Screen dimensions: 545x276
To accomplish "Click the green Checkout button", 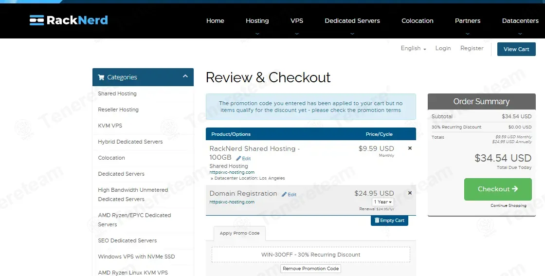I will 498,189.
